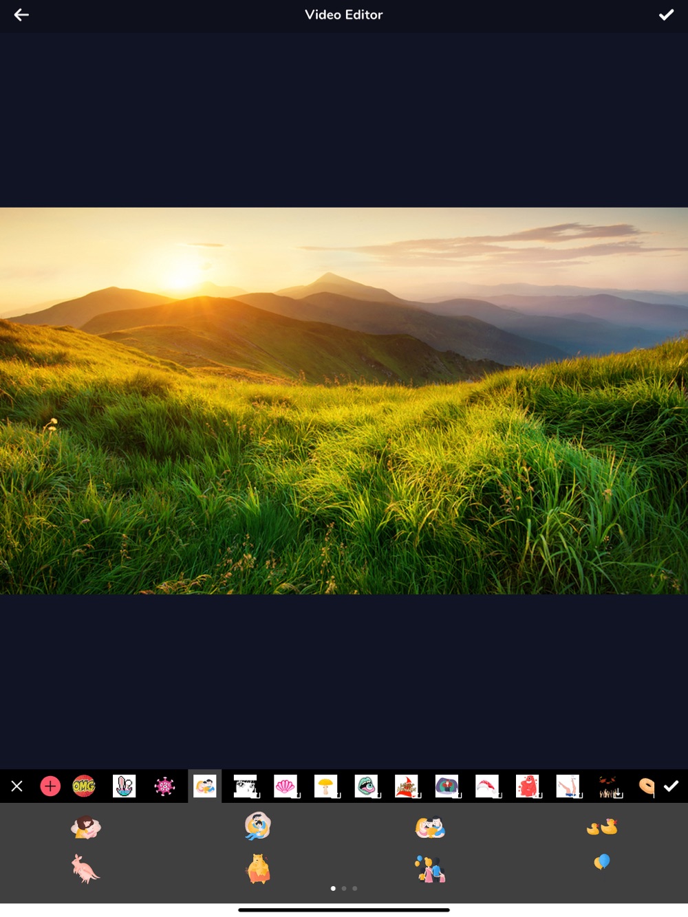Go back using the top-left arrow
Viewport: 688px width, 917px height.
(x=21, y=14)
